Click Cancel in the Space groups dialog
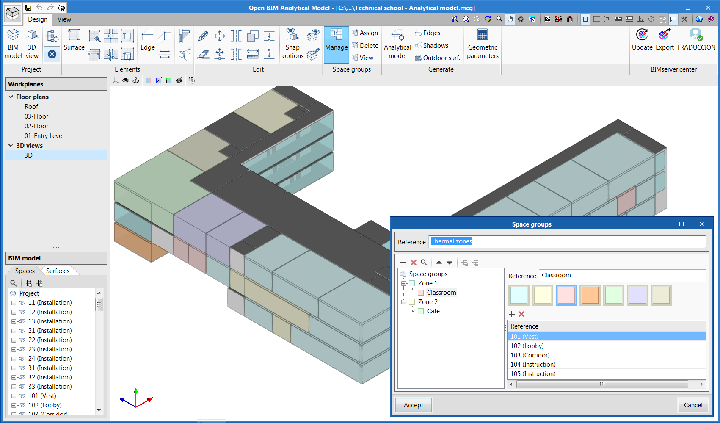 pos(693,405)
